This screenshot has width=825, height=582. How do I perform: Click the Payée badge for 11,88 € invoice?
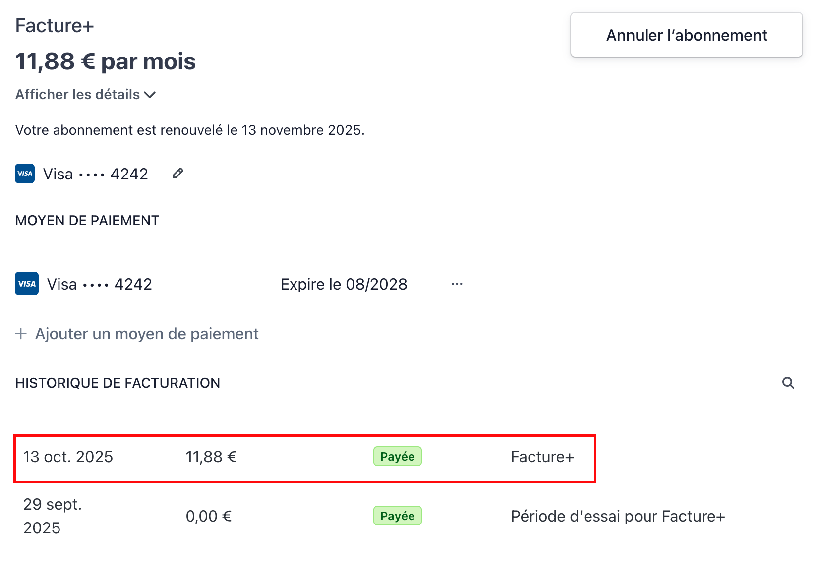click(x=397, y=457)
